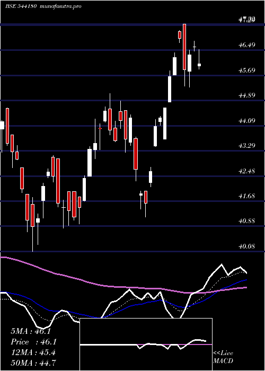Click the 46.49 price axis label

tap(247, 45)
